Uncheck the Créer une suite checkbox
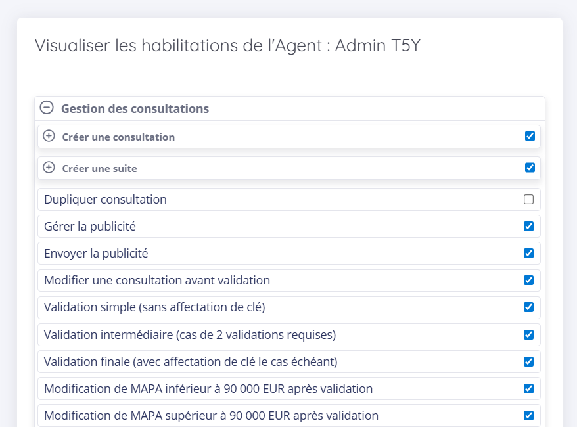The width and height of the screenshot is (577, 427). [530, 168]
